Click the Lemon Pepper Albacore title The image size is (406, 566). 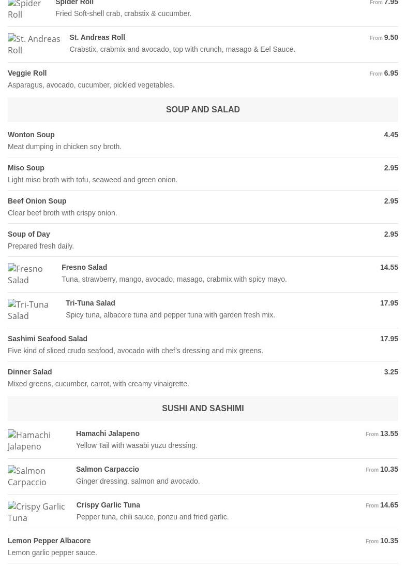click(x=49, y=541)
